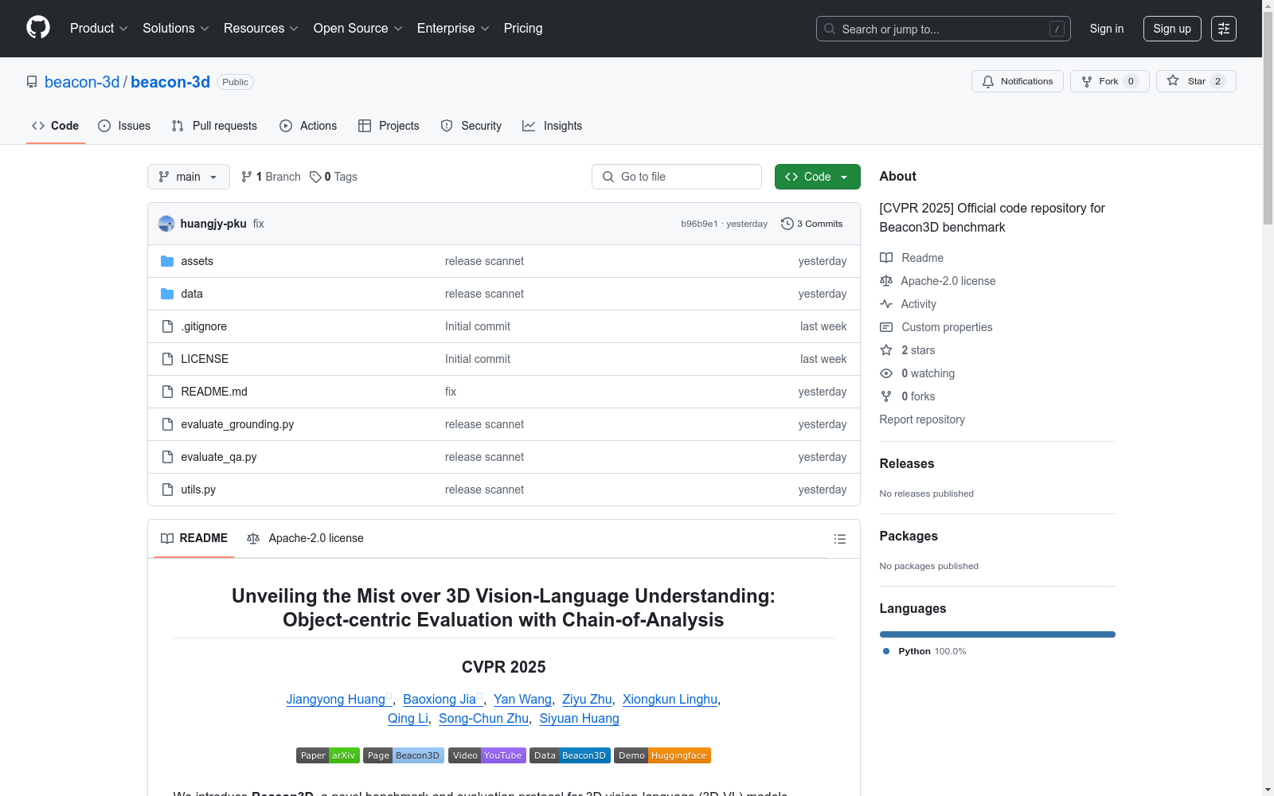Click the Notifications bell button
This screenshot has height=796, width=1274.
point(1018,81)
